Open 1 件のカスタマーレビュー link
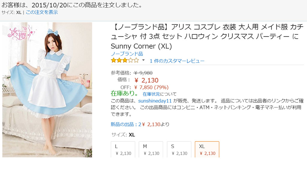This screenshot has width=307, height=173. (x=177, y=61)
